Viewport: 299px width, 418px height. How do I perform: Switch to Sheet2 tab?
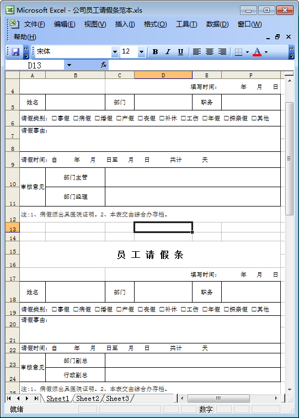(87, 398)
